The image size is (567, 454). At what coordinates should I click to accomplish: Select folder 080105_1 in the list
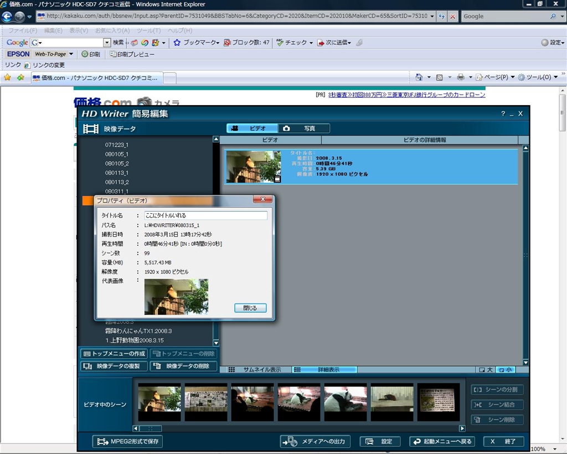[116, 154]
